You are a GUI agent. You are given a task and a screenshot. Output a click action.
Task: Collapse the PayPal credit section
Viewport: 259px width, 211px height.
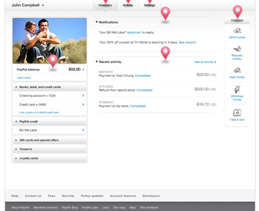(16, 122)
